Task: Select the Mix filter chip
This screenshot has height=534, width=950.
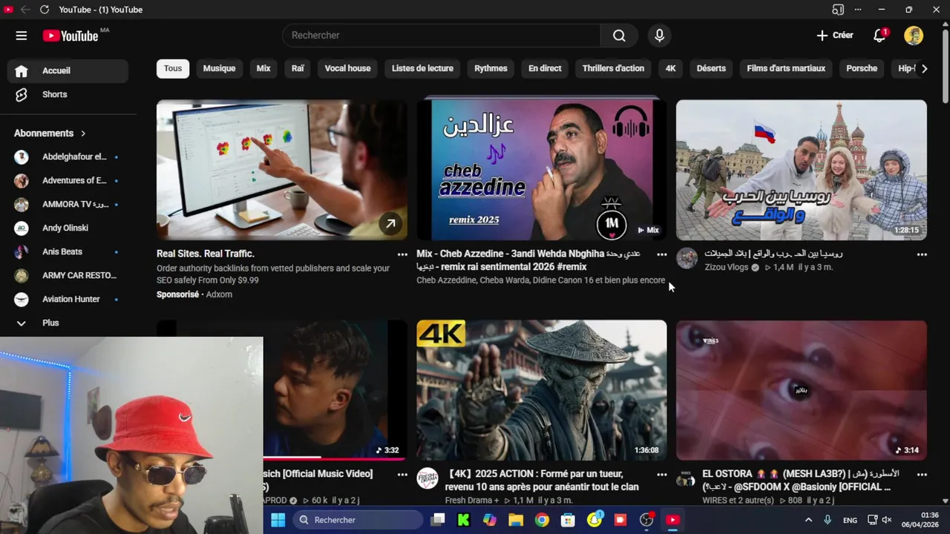Action: click(x=263, y=68)
